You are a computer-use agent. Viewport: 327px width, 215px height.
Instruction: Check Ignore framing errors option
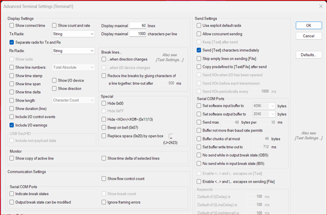tap(104, 202)
